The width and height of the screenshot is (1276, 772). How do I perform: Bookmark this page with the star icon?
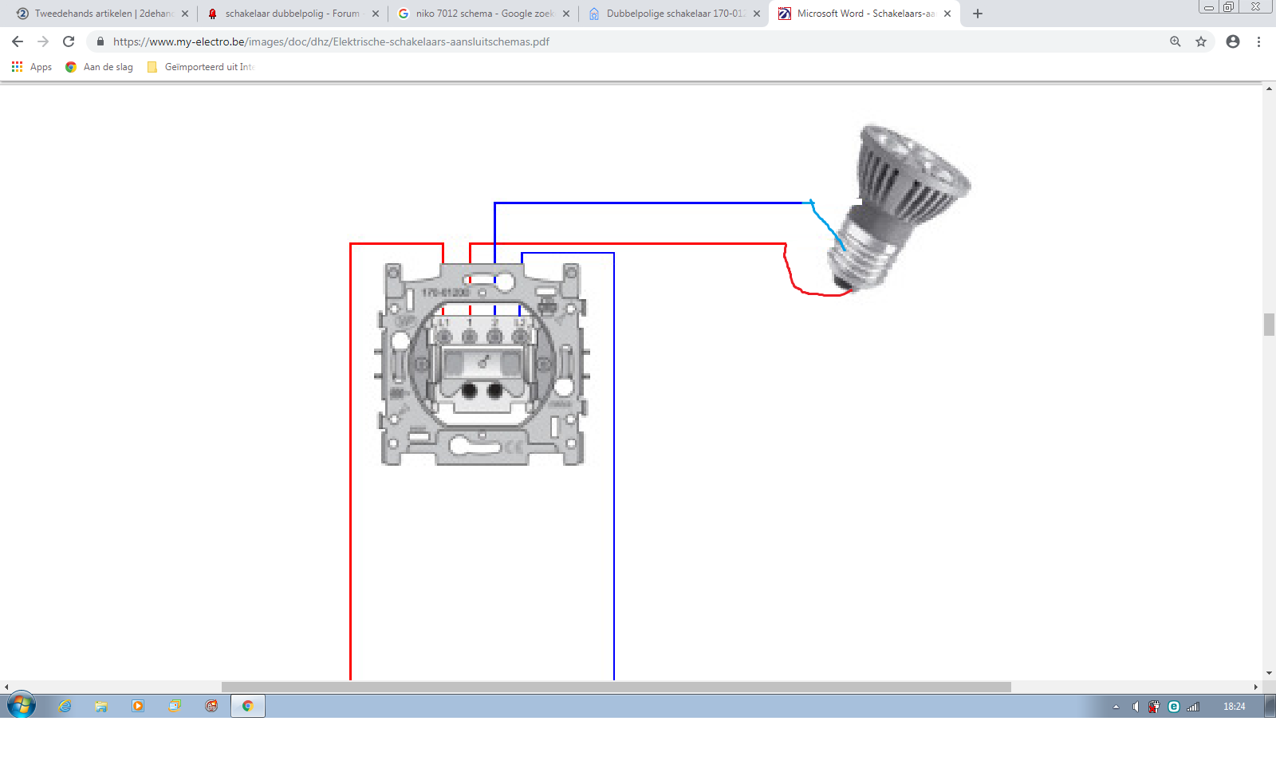pos(1201,41)
